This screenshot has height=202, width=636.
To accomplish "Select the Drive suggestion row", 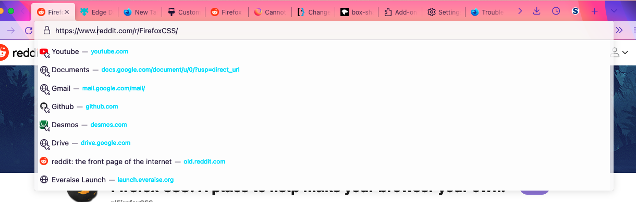I will 323,143.
